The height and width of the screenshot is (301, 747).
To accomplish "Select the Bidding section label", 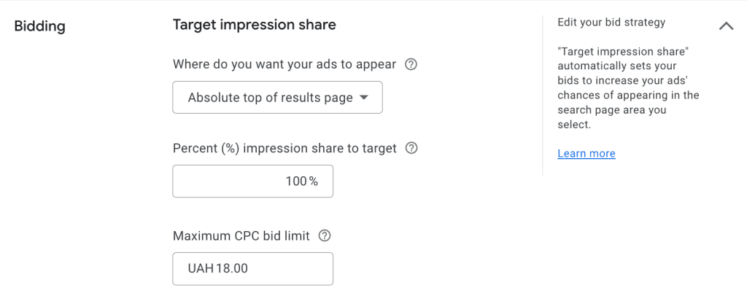I will [40, 26].
